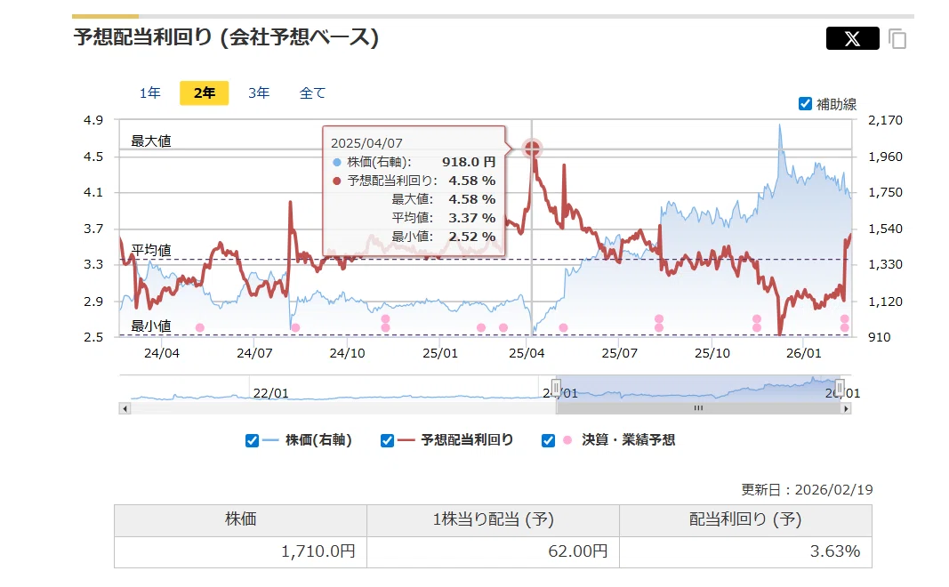
Task: Show the 全て full range tab
Action: pos(312,93)
